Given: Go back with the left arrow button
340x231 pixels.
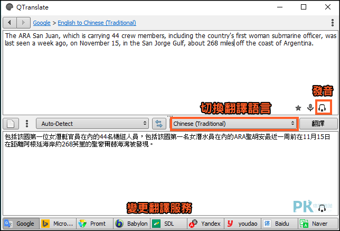Looking at the screenshot, I should [10, 23].
